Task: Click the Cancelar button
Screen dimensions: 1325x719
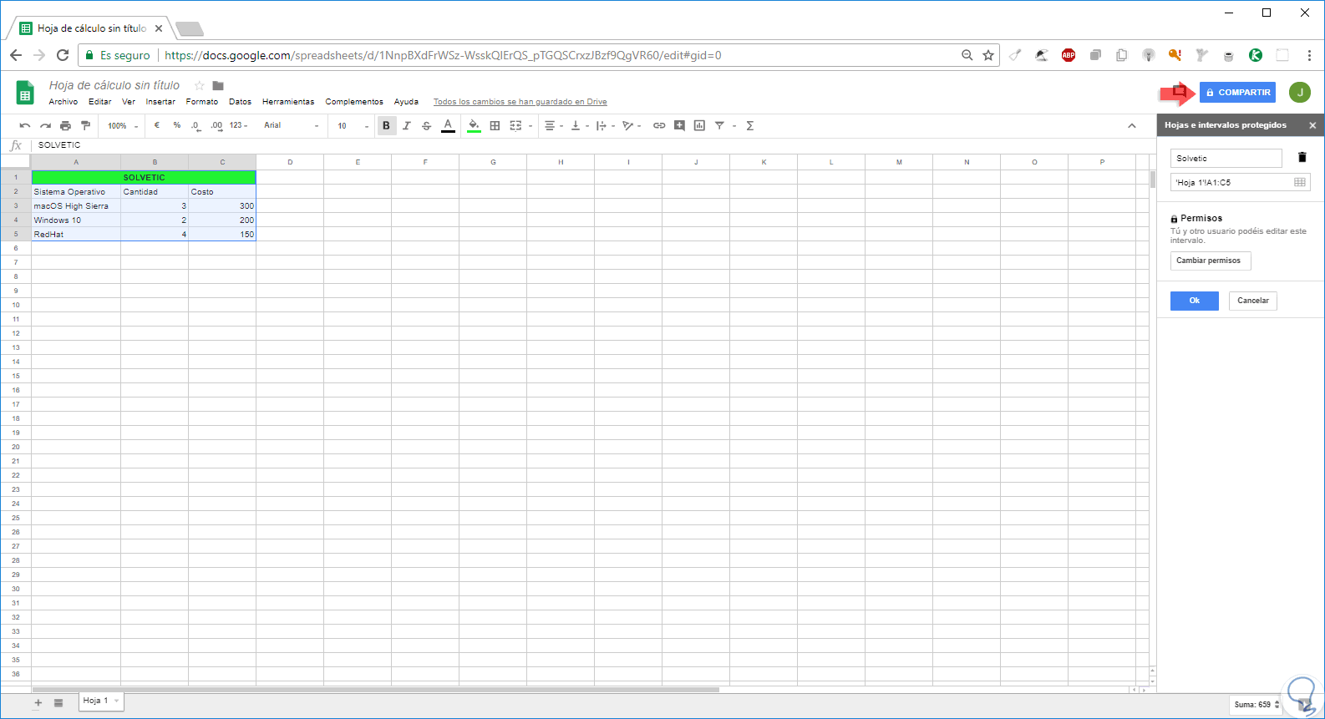Action: (x=1253, y=301)
